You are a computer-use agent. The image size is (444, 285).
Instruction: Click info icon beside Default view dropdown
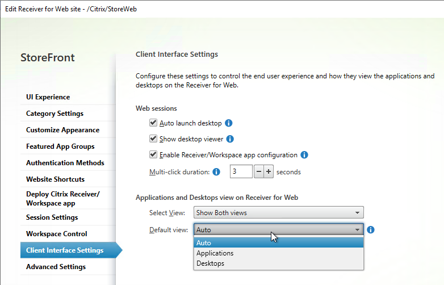pos(370,229)
